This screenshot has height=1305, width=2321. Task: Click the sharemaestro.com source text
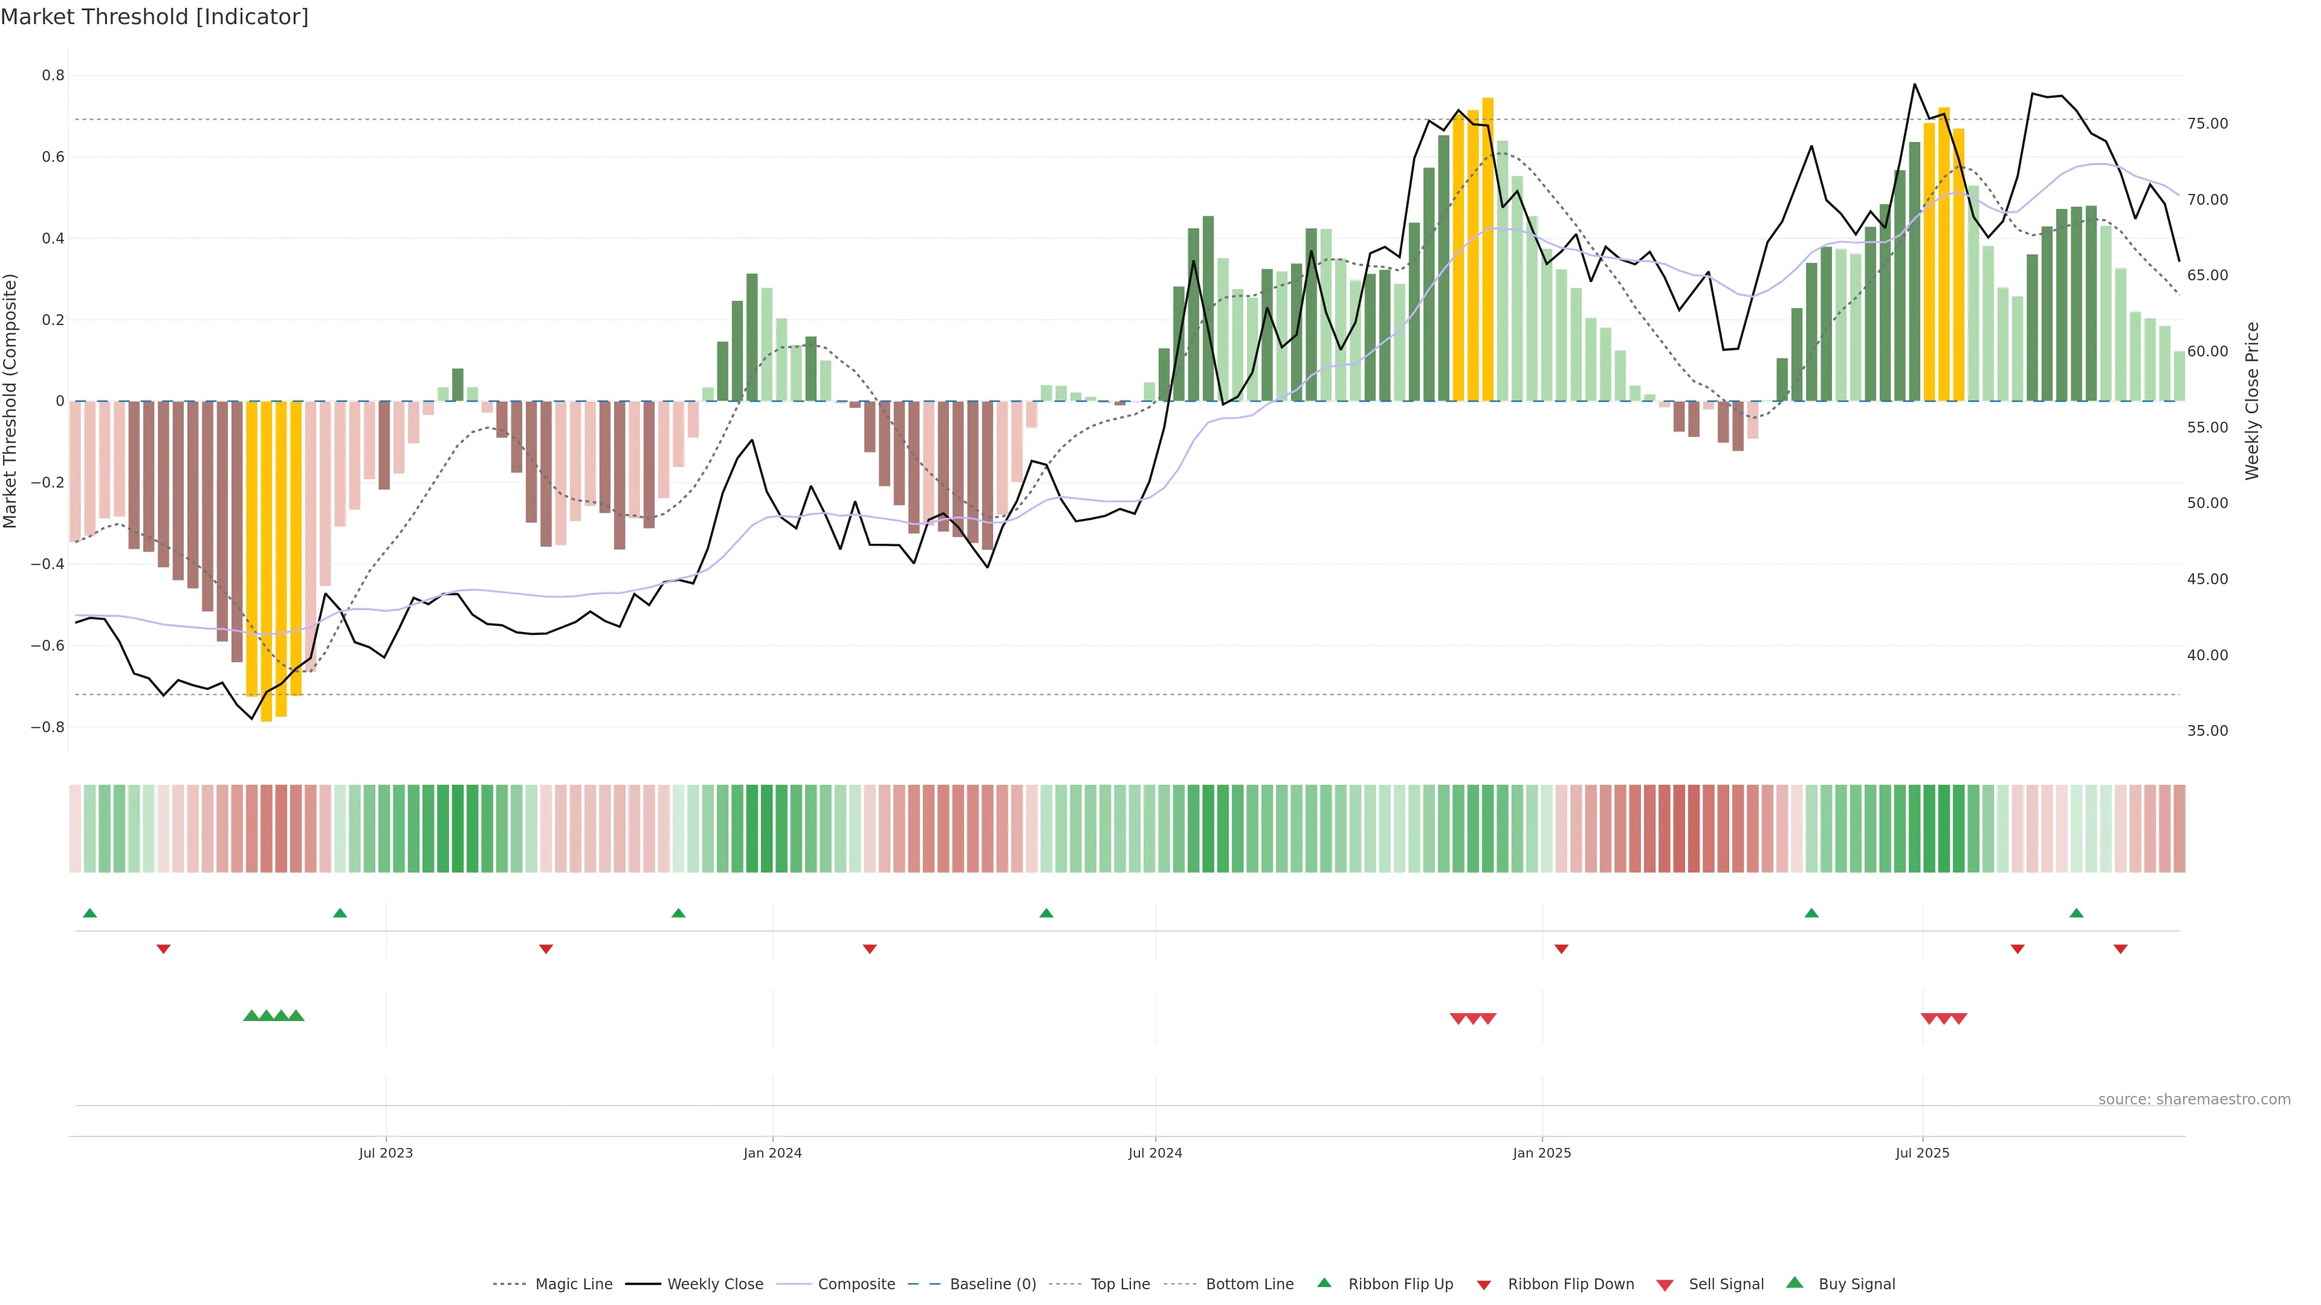tap(2194, 1100)
